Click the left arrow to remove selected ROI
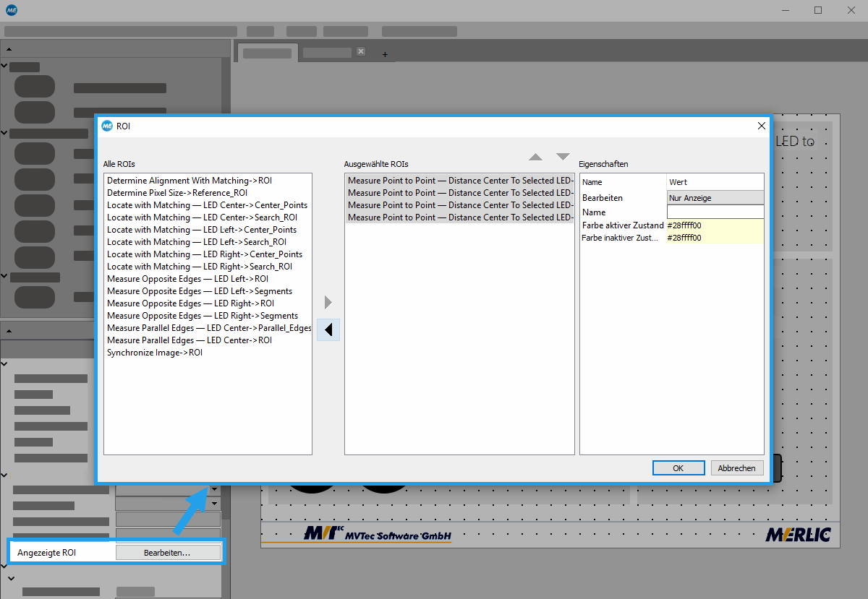868x599 pixels. (x=328, y=329)
